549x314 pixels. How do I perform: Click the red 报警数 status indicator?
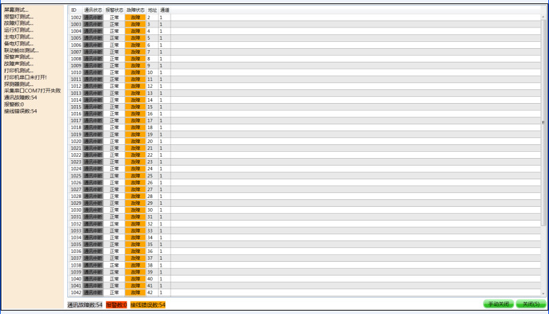116,304
